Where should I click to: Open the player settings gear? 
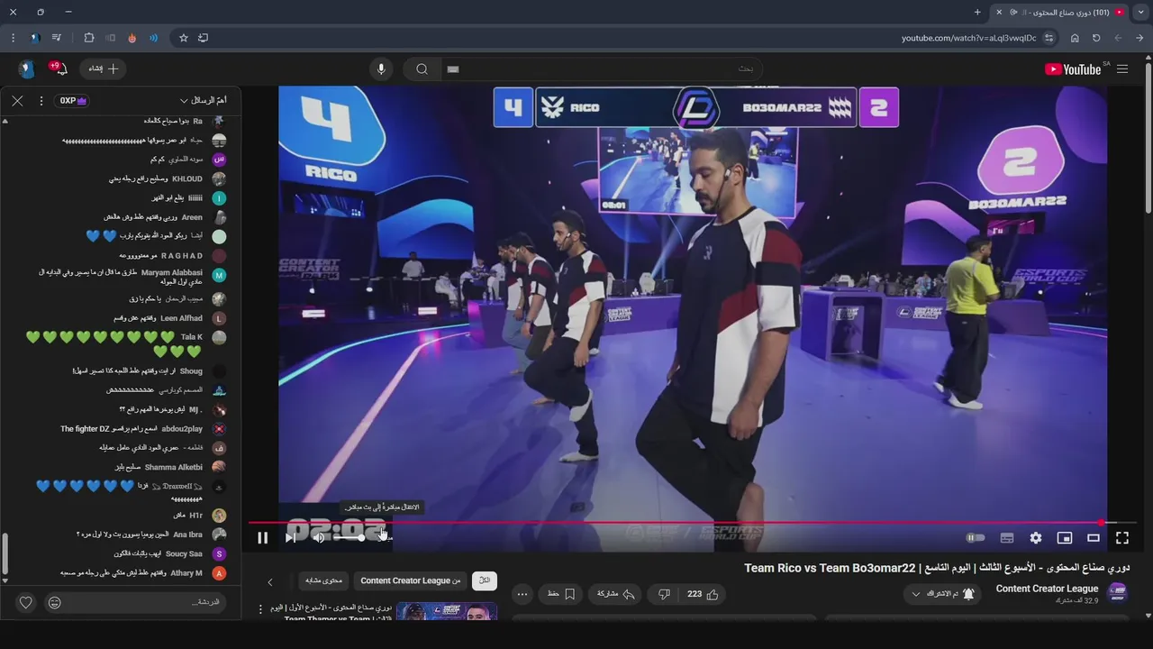[x=1036, y=538]
